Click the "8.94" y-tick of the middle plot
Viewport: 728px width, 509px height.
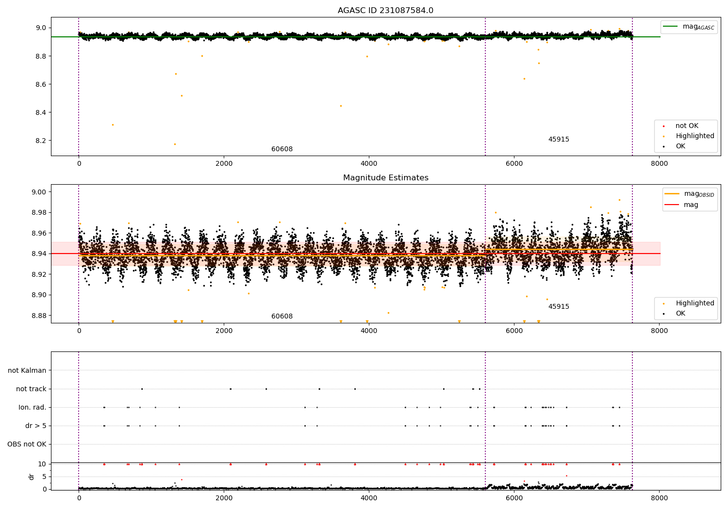pyautogui.click(x=39, y=254)
